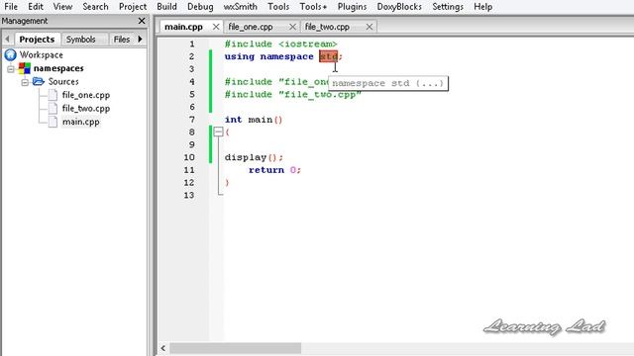
Task: Open the Tools+ menu
Action: (313, 7)
